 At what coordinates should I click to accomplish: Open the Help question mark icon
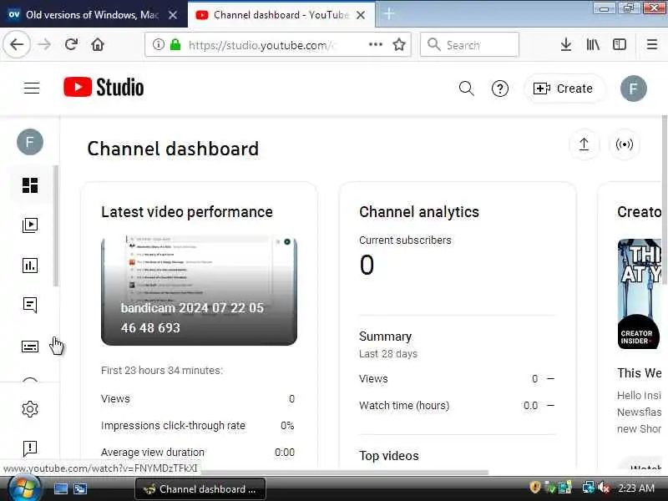click(499, 89)
